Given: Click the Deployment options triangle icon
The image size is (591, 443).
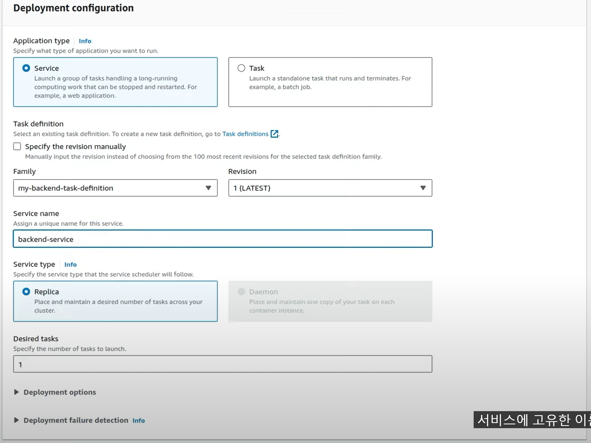Looking at the screenshot, I should [x=16, y=392].
